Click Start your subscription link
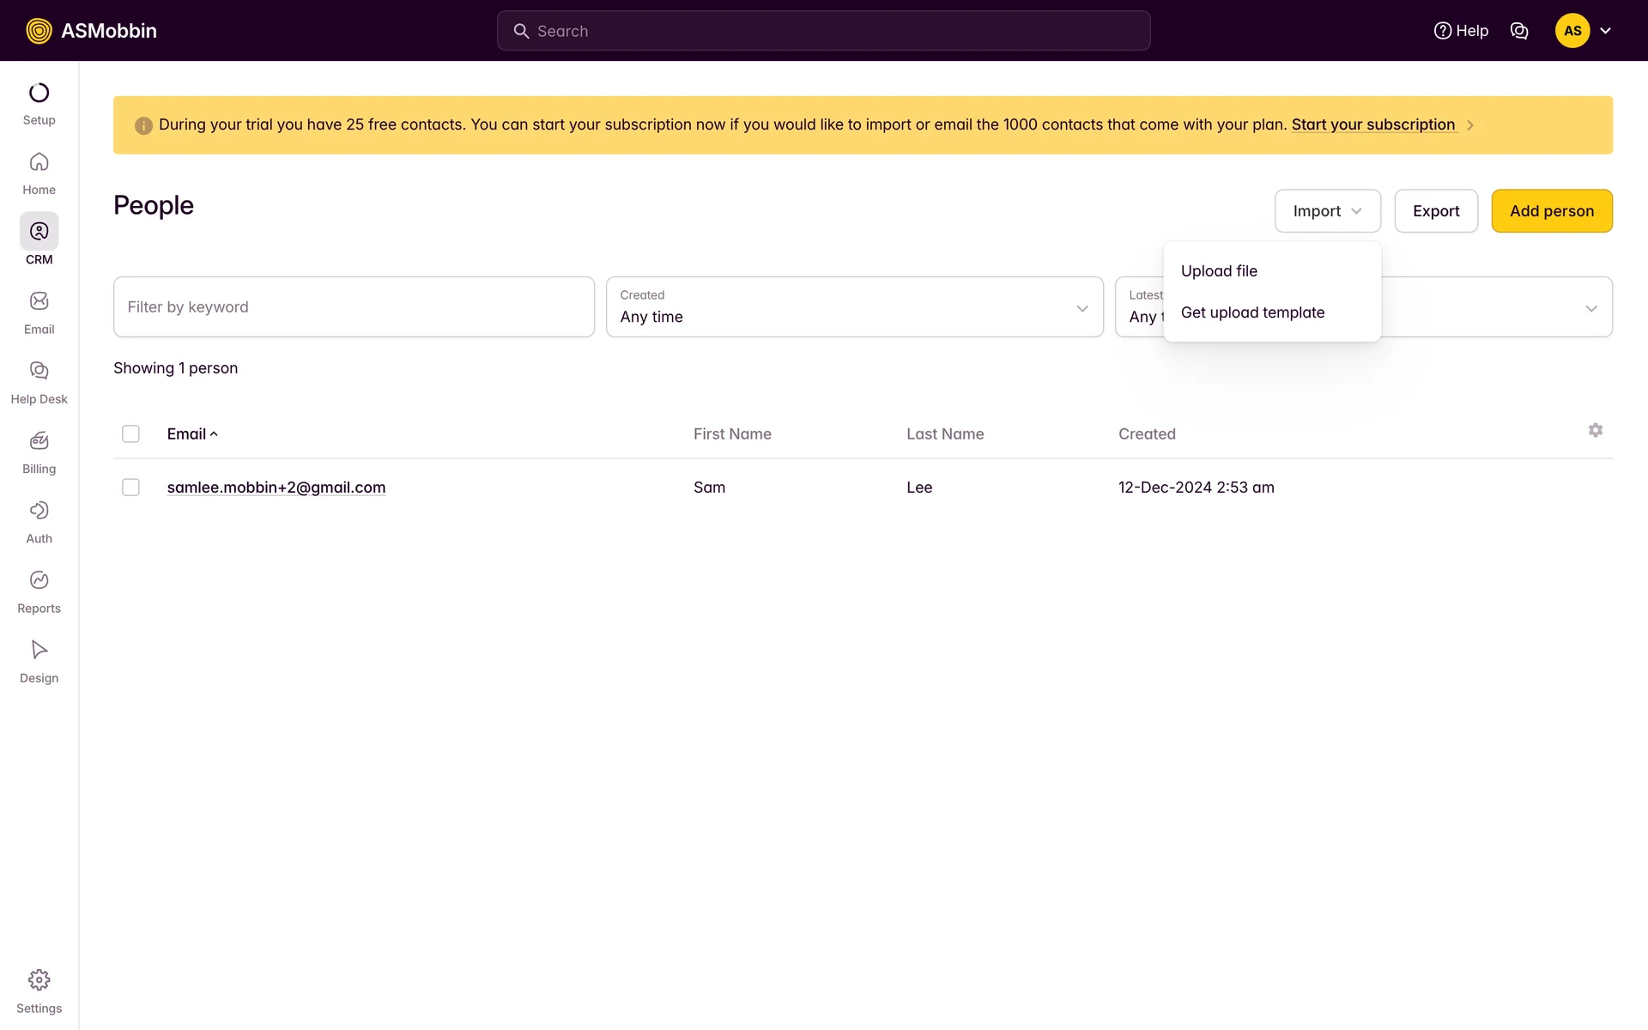 point(1372,124)
